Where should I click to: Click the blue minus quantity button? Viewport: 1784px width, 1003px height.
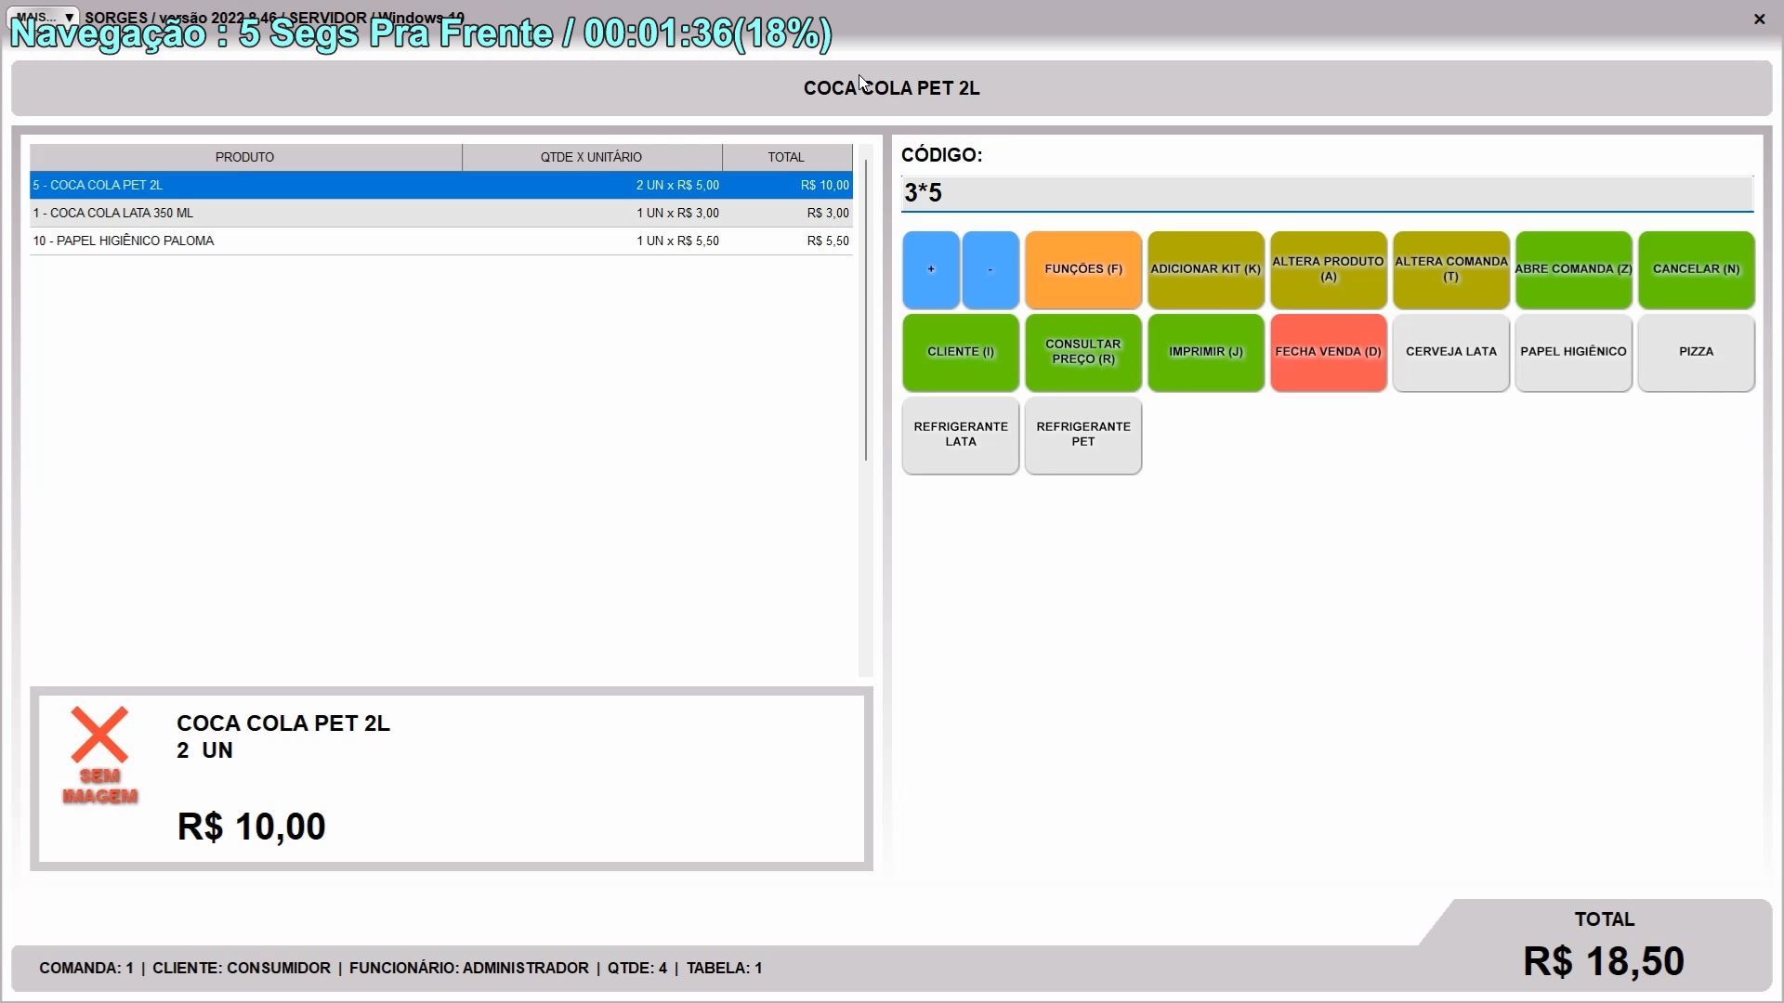click(x=990, y=269)
